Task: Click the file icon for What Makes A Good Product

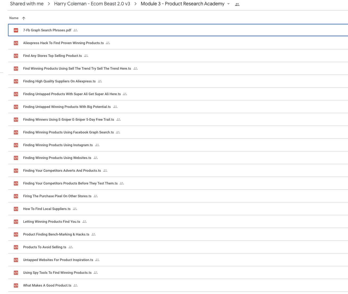Action: pos(16,285)
